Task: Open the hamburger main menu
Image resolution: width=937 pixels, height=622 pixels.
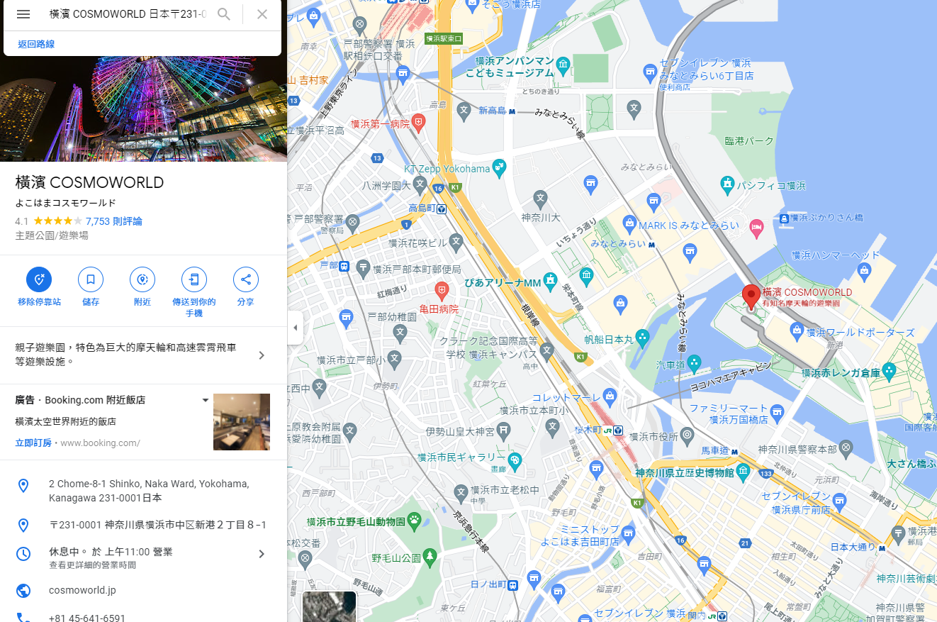Action: click(23, 14)
